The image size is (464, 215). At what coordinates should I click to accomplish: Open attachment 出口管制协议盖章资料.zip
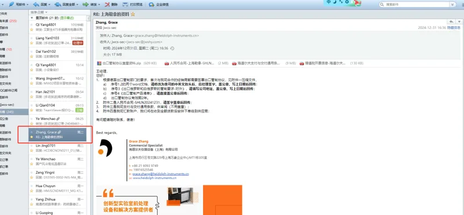[x=126, y=63]
